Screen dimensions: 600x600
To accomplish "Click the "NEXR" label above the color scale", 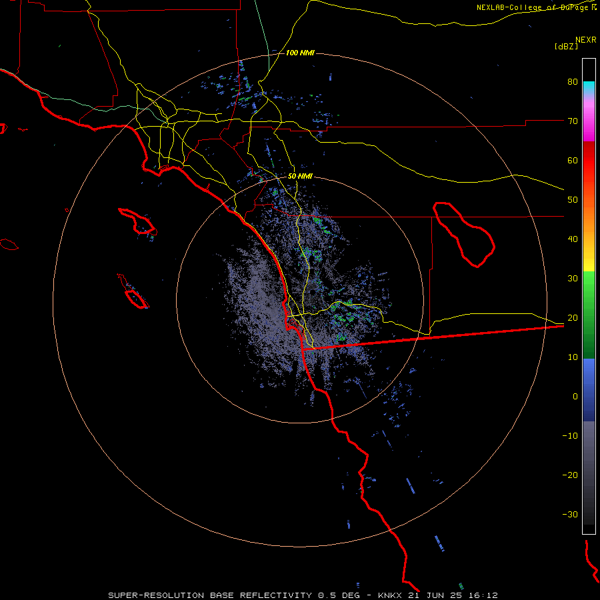I will pyautogui.click(x=586, y=40).
